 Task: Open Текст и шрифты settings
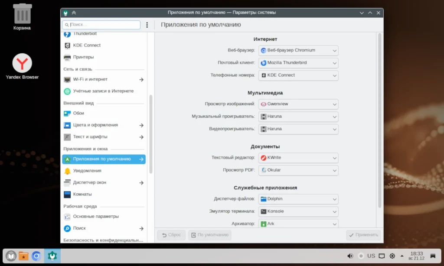click(104, 137)
